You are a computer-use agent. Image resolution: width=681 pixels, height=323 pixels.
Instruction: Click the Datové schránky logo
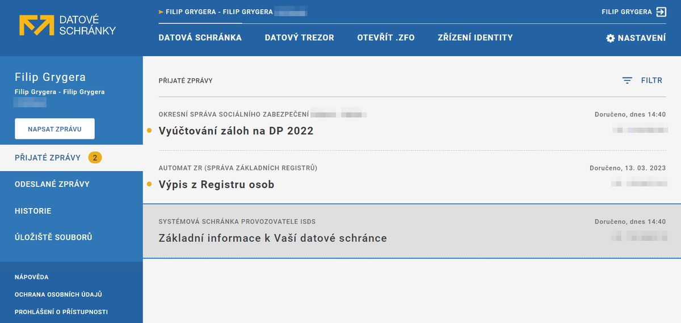(67, 25)
